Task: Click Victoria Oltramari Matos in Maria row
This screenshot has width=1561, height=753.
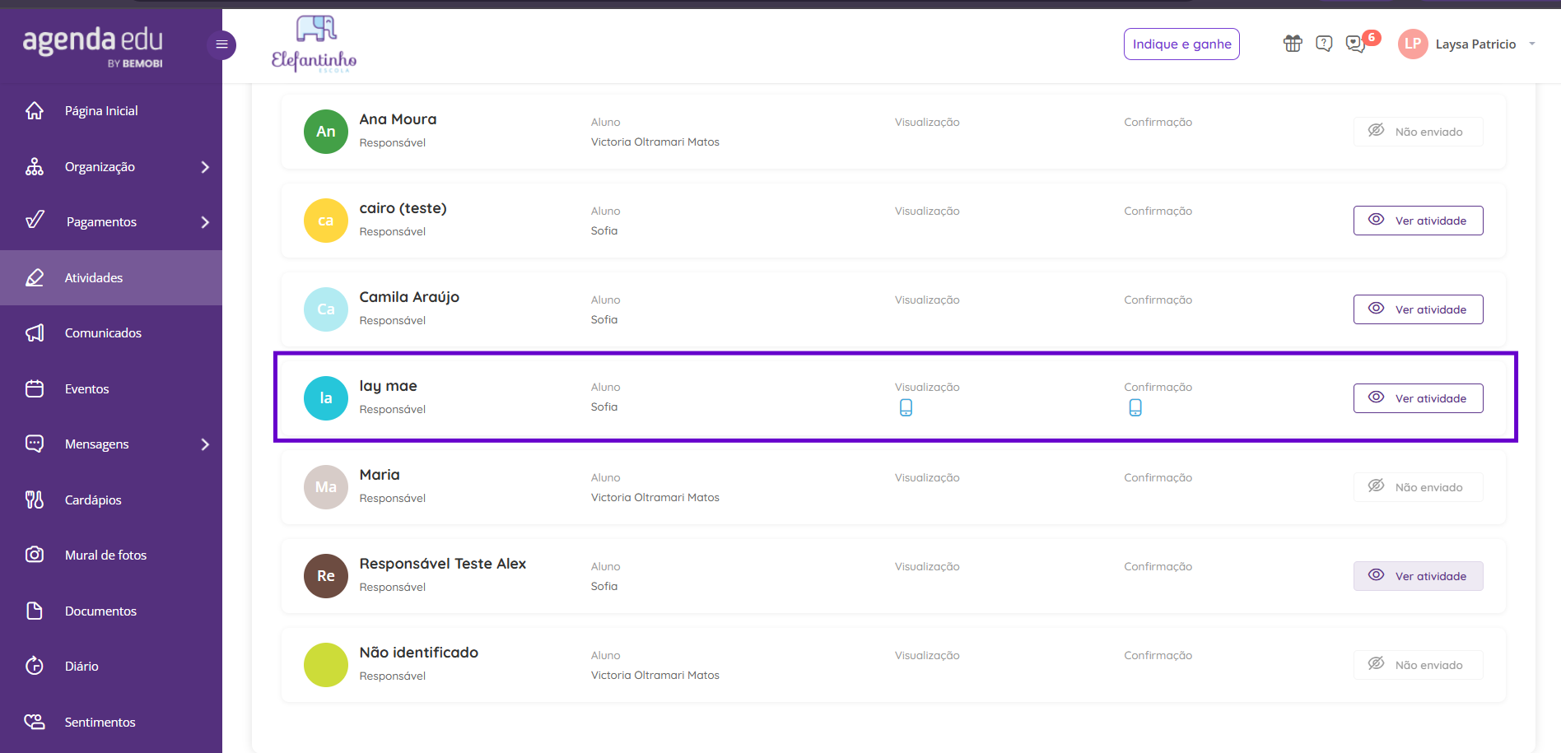Action: [655, 497]
